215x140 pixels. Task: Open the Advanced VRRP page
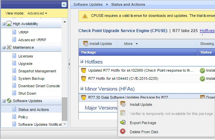[x=32, y=40]
